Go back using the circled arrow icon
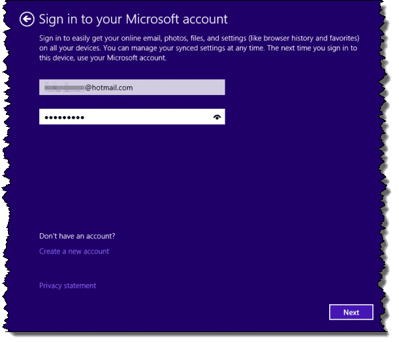The width and height of the screenshot is (399, 342). (x=27, y=19)
